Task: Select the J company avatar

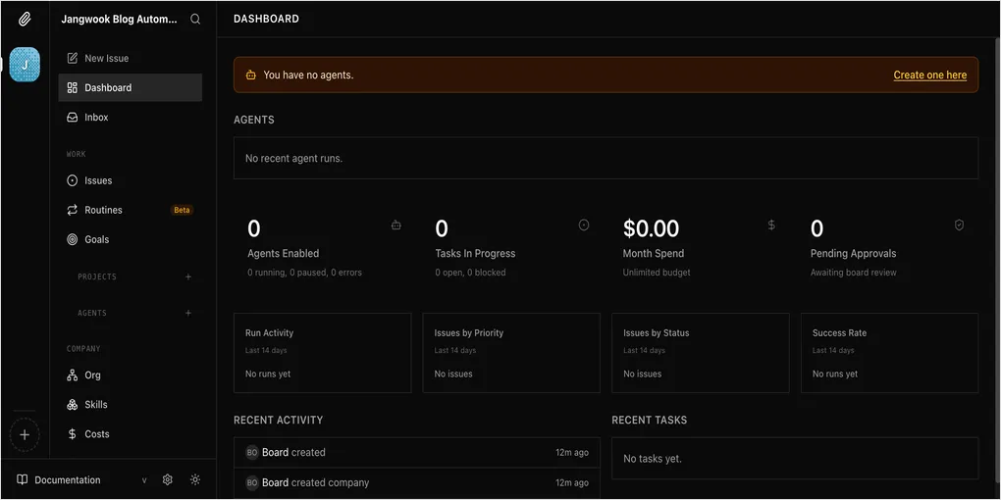Action: [x=25, y=65]
